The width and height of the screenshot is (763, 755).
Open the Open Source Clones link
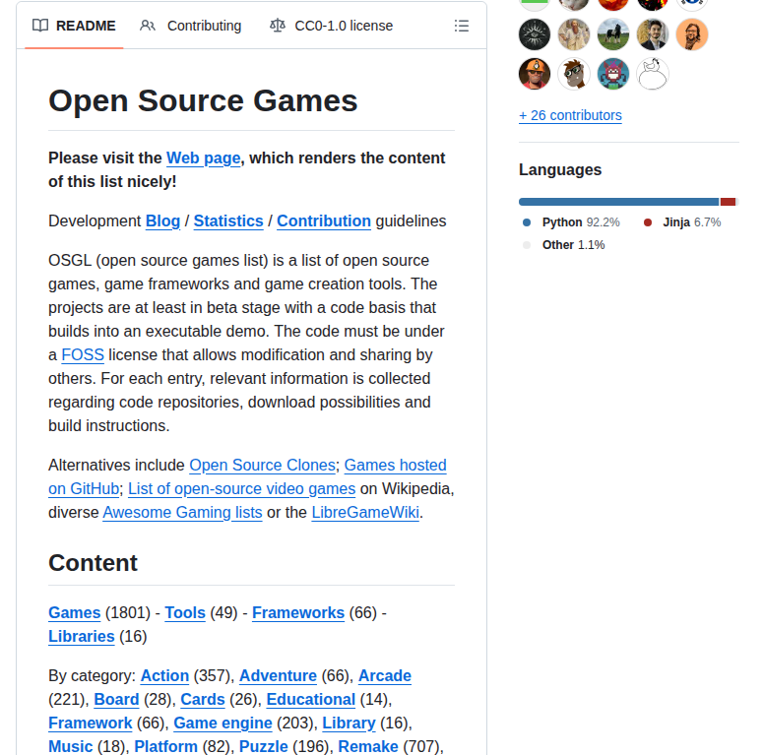pyautogui.click(x=262, y=465)
